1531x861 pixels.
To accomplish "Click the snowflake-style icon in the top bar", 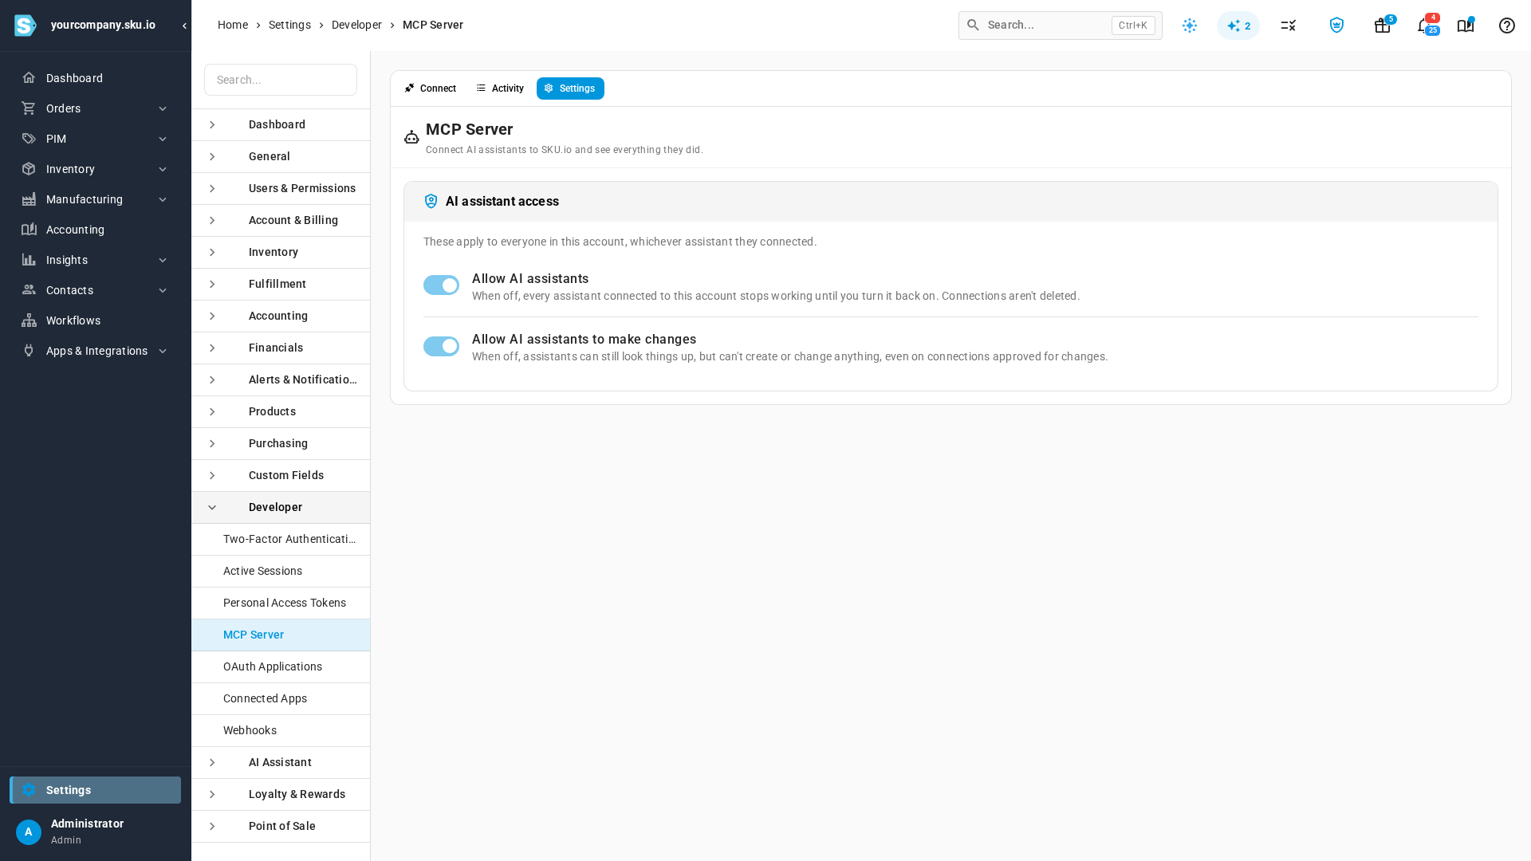I will [x=1190, y=26].
